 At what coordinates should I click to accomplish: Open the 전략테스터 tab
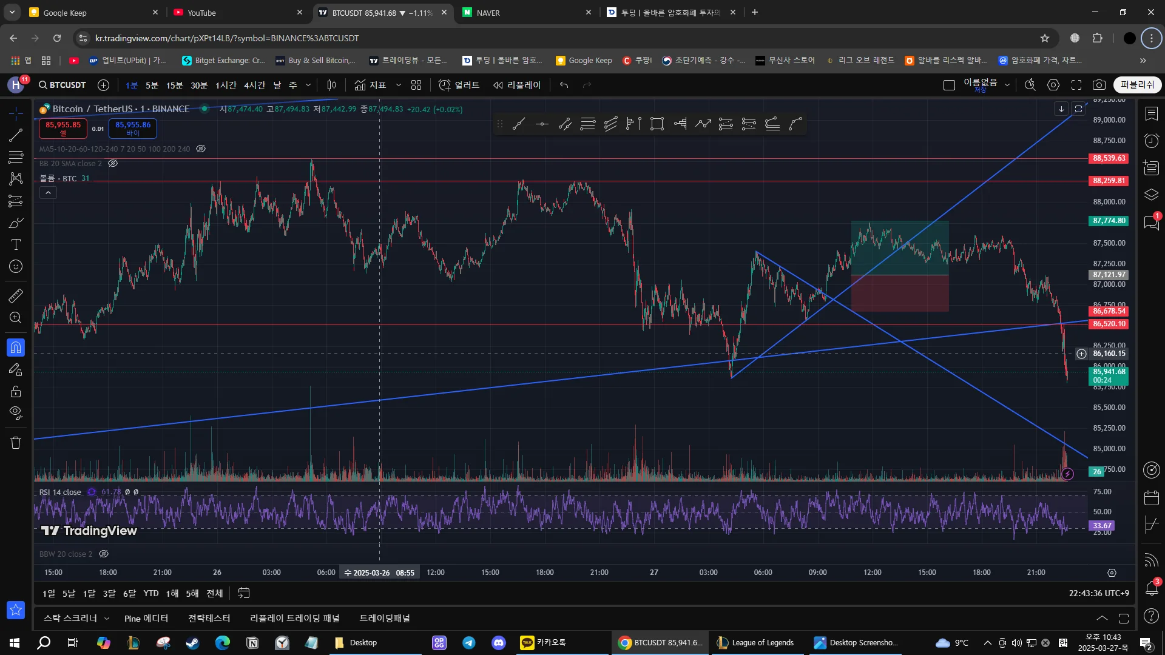pyautogui.click(x=209, y=618)
